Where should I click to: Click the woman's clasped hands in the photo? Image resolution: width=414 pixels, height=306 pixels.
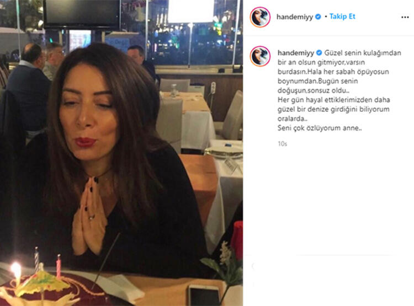89,216
